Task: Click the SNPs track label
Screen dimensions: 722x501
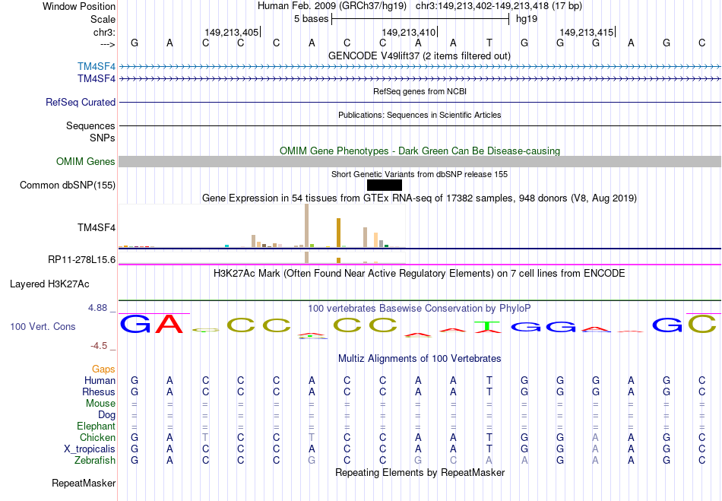Action: pyautogui.click(x=103, y=138)
